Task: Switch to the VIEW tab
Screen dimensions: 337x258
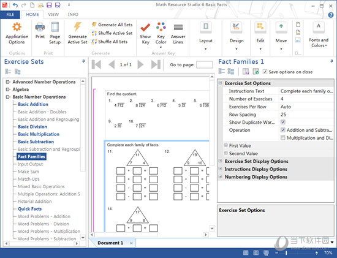Action: [53, 15]
